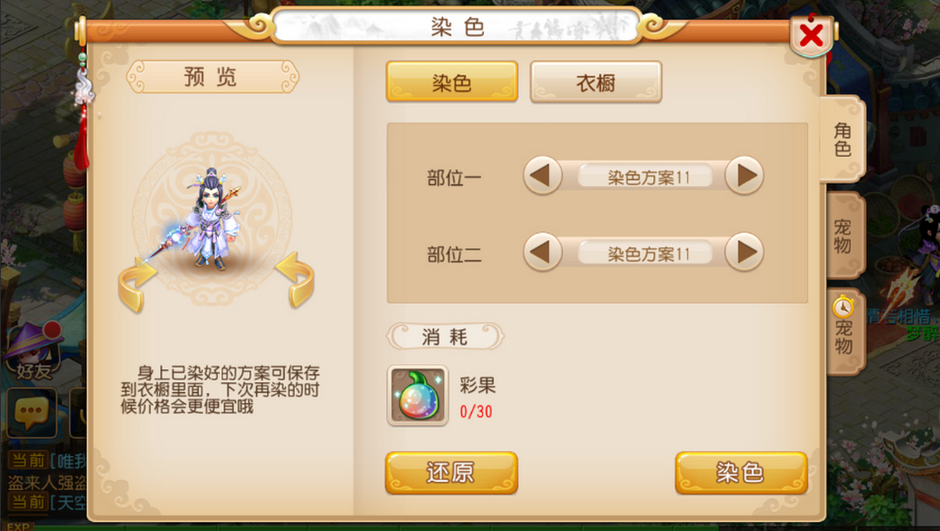Click the 部位二 染色方案11 field

(x=645, y=253)
